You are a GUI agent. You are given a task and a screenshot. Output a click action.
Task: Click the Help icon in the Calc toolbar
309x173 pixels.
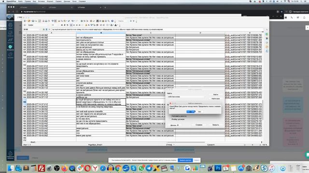[x=112, y=21]
